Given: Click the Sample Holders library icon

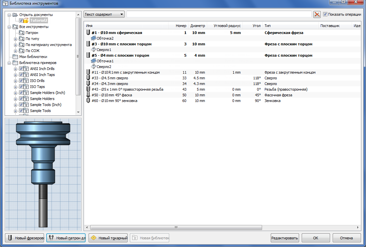Looking at the screenshot, I should pos(26,99).
